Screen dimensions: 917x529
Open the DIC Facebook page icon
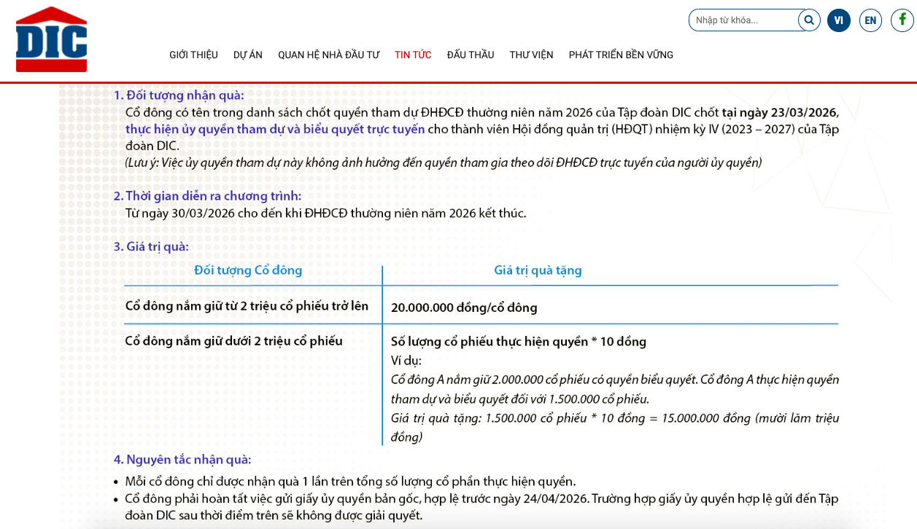tap(902, 20)
